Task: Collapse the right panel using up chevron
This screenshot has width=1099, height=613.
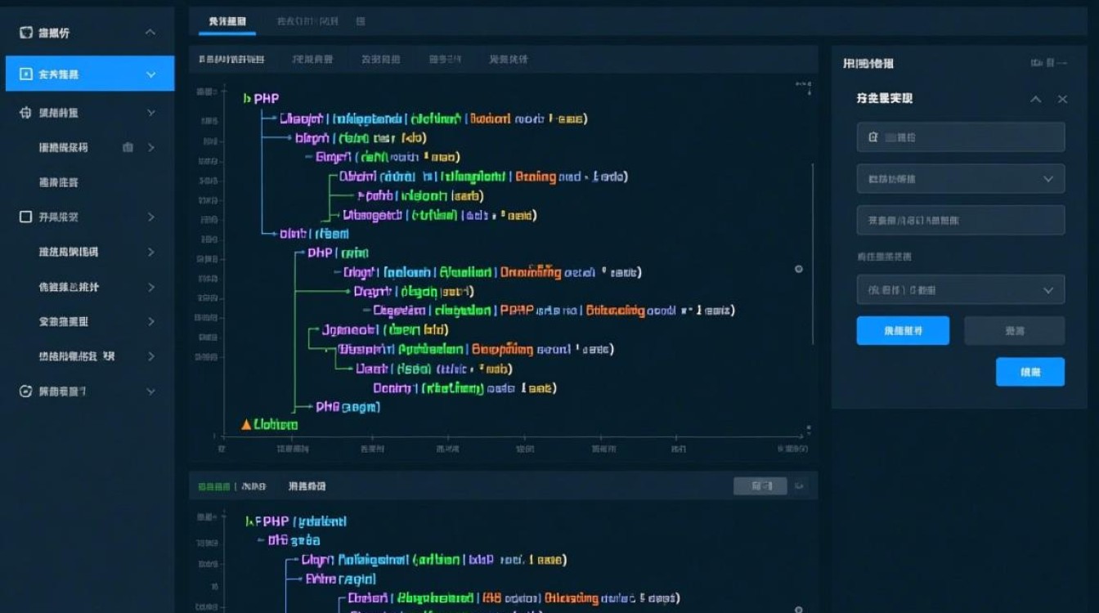Action: (1035, 99)
